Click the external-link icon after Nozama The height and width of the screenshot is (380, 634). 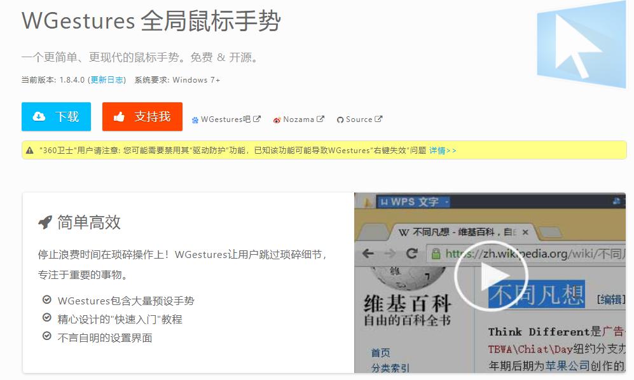(x=320, y=119)
